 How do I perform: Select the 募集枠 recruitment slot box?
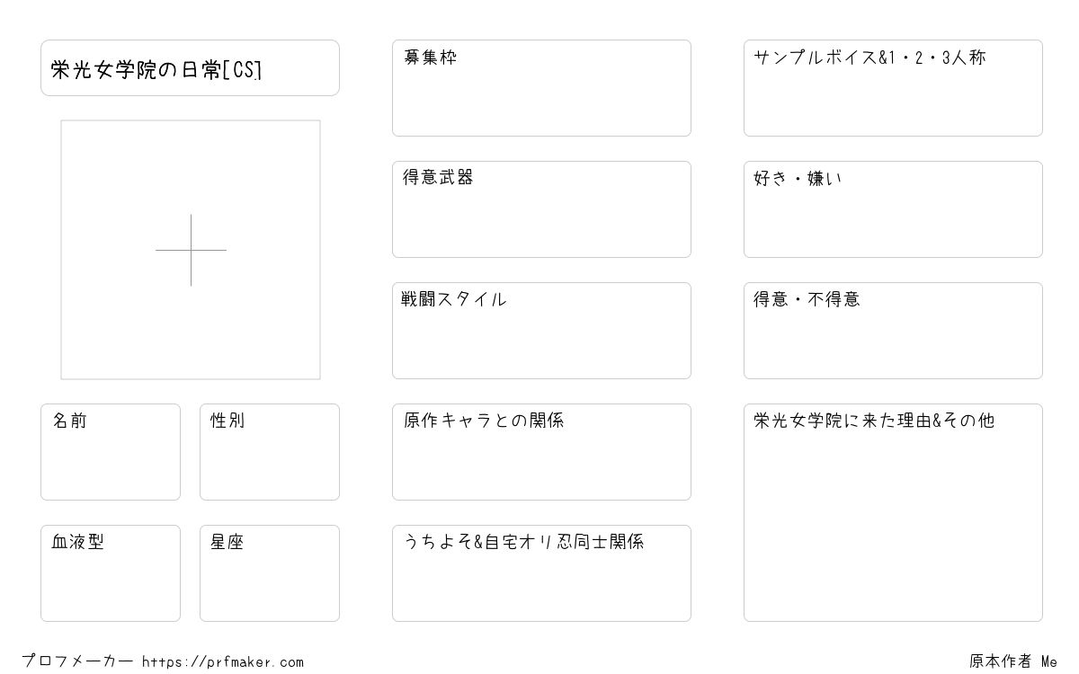[541, 88]
